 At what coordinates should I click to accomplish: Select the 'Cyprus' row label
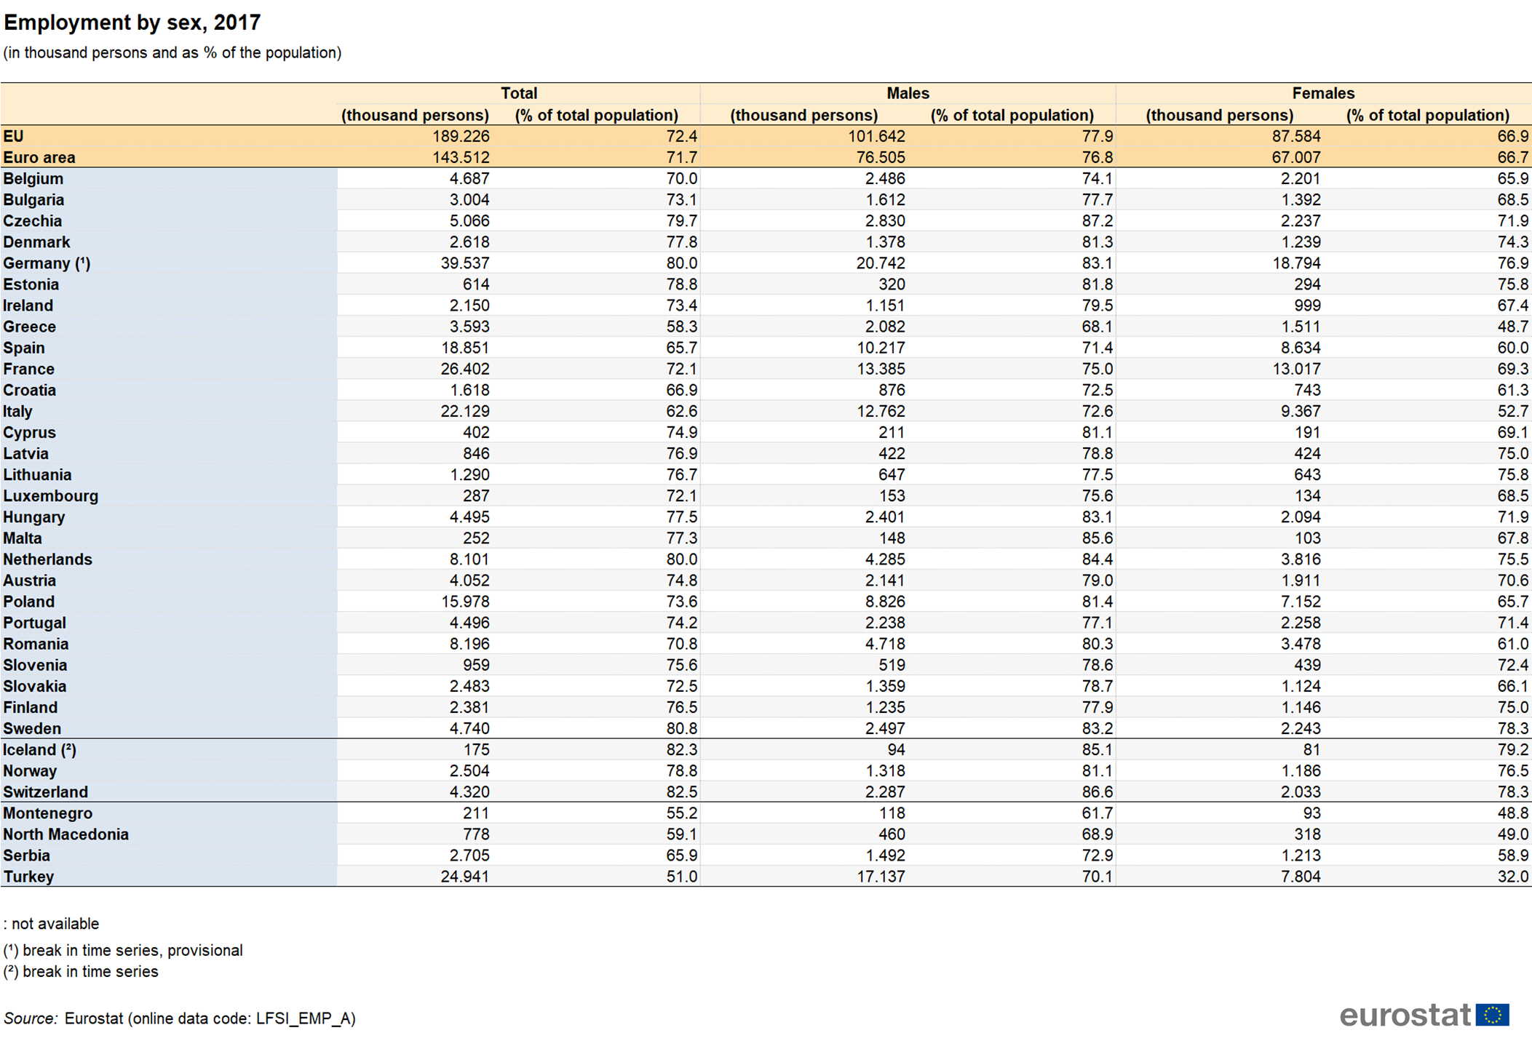(30, 432)
